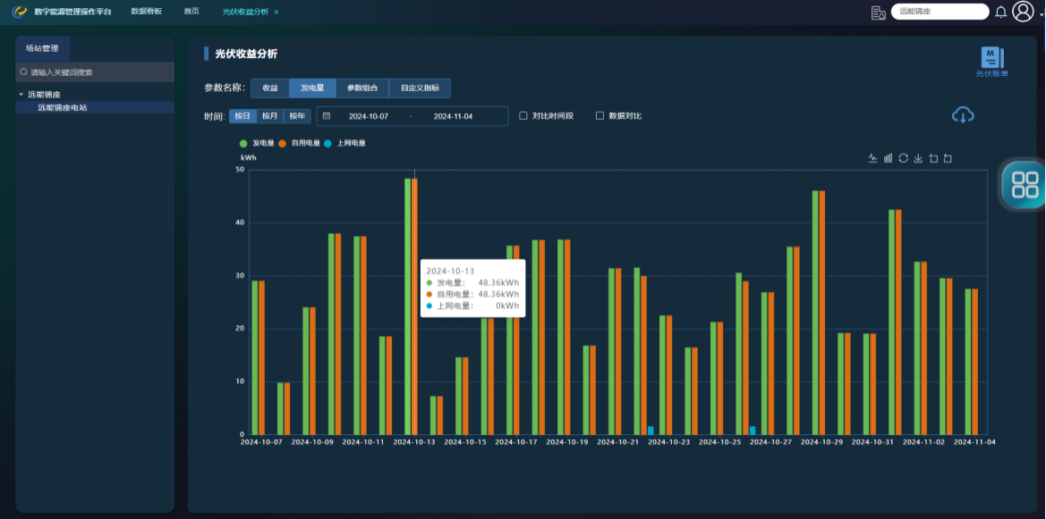1046x519 pixels.
Task: Select the 收益 parameter button
Action: click(x=269, y=88)
